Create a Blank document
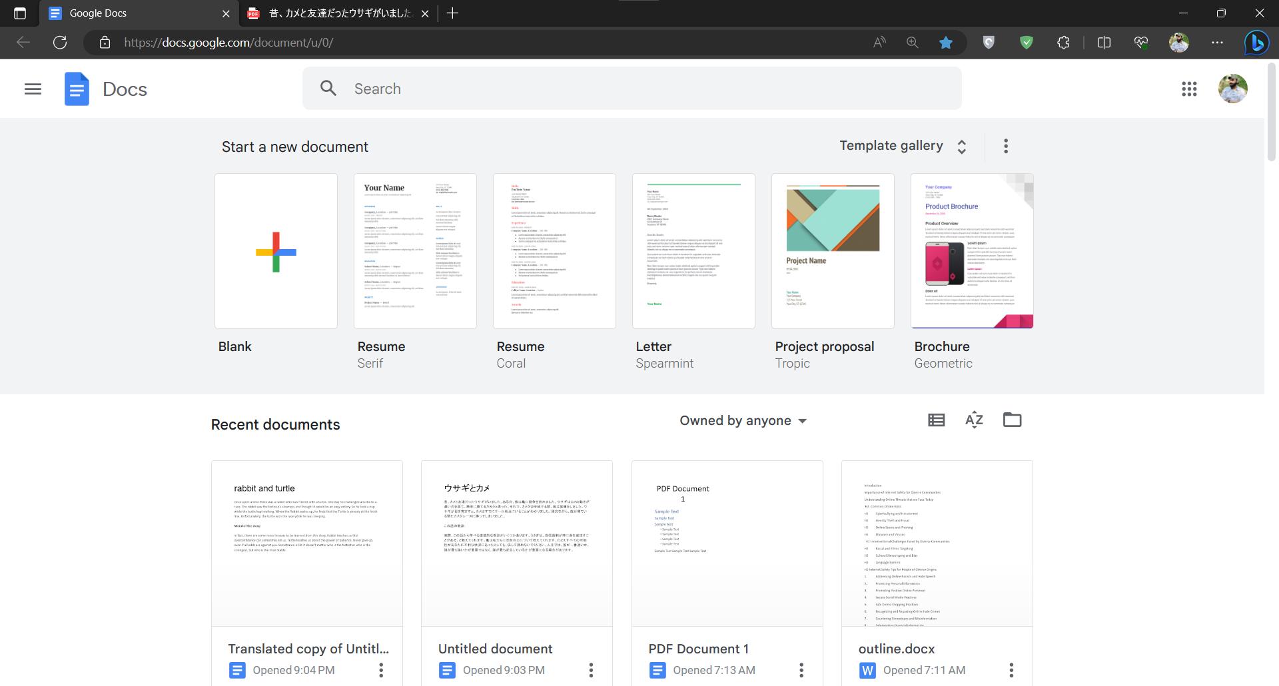1279x686 pixels. 275,251
